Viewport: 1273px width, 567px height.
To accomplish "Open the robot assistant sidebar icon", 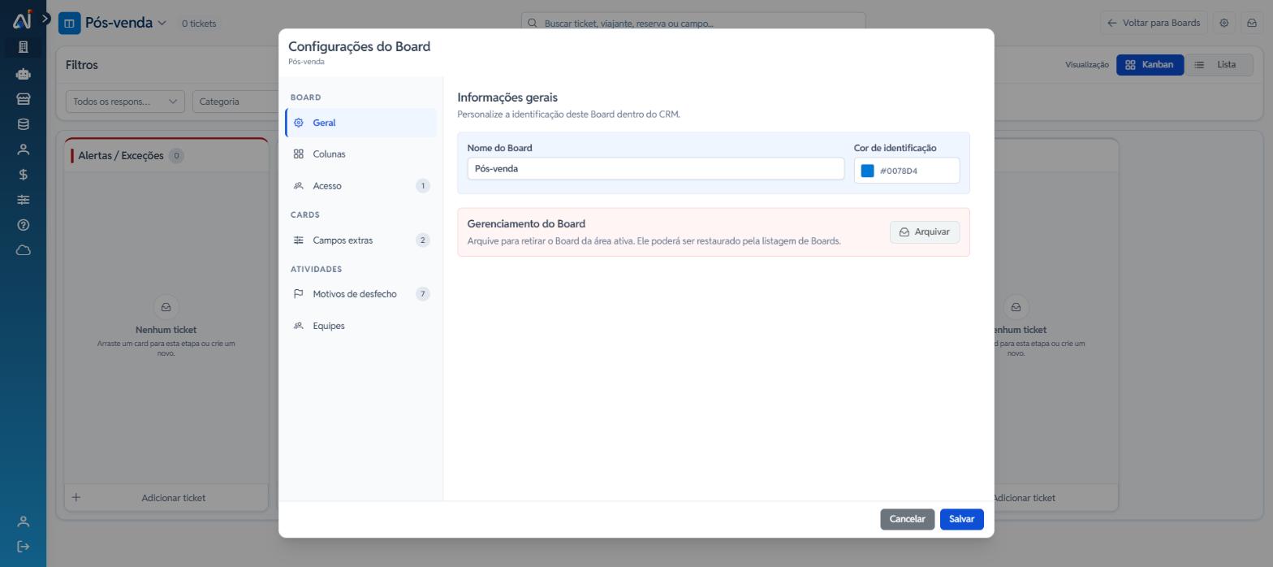I will 23,74.
